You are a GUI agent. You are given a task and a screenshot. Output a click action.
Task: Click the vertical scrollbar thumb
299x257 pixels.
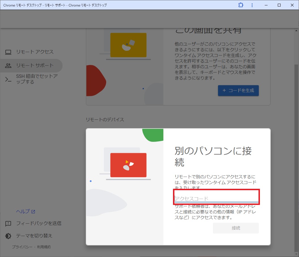(296, 158)
